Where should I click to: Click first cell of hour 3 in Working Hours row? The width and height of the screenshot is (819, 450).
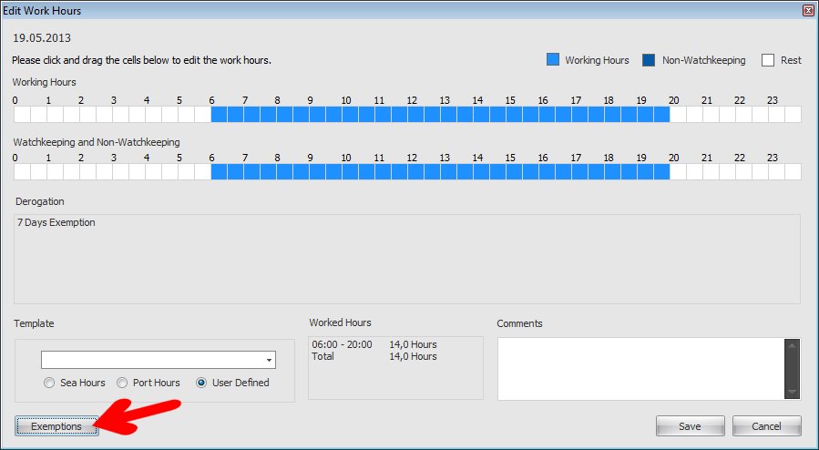pos(120,115)
